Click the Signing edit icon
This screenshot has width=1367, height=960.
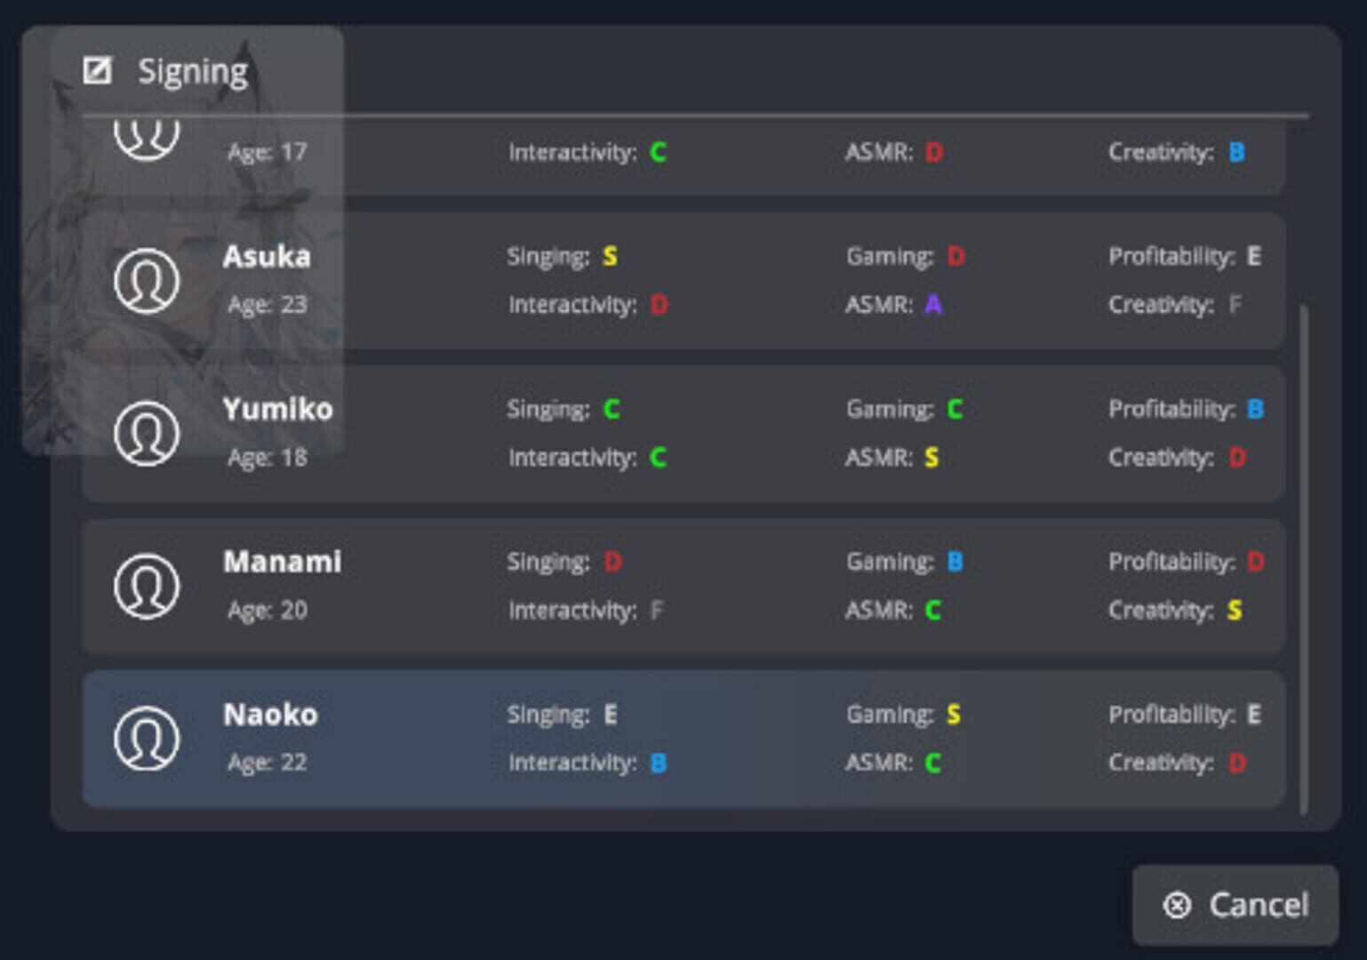pyautogui.click(x=97, y=70)
